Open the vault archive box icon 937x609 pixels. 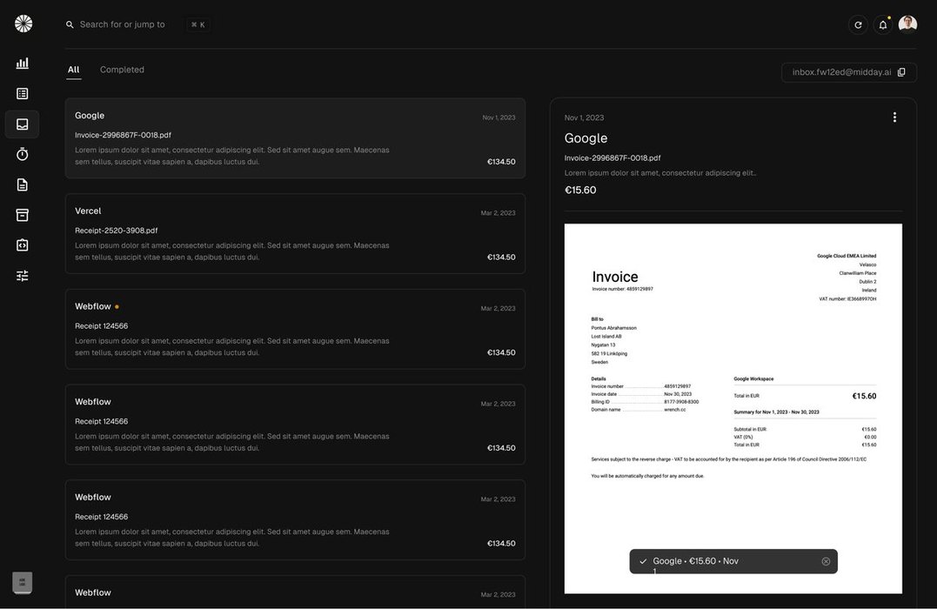(23, 215)
